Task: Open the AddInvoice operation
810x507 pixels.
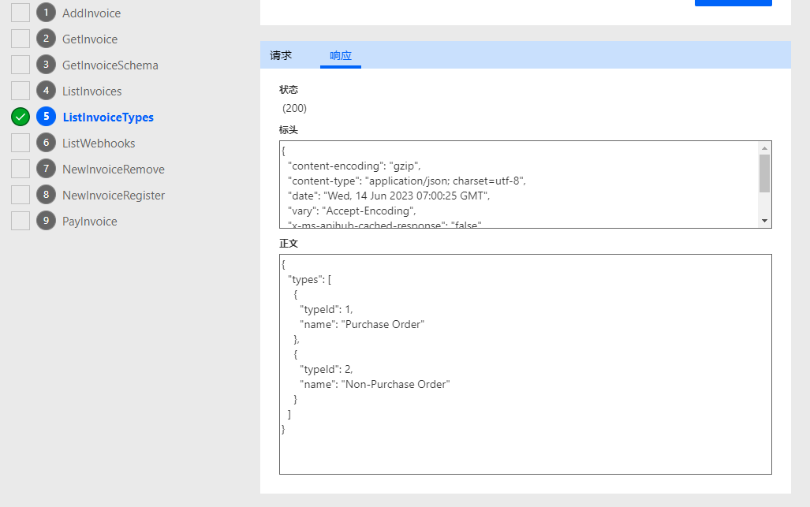Action: [91, 13]
